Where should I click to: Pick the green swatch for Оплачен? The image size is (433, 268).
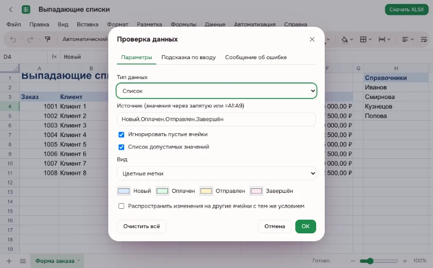coord(162,191)
